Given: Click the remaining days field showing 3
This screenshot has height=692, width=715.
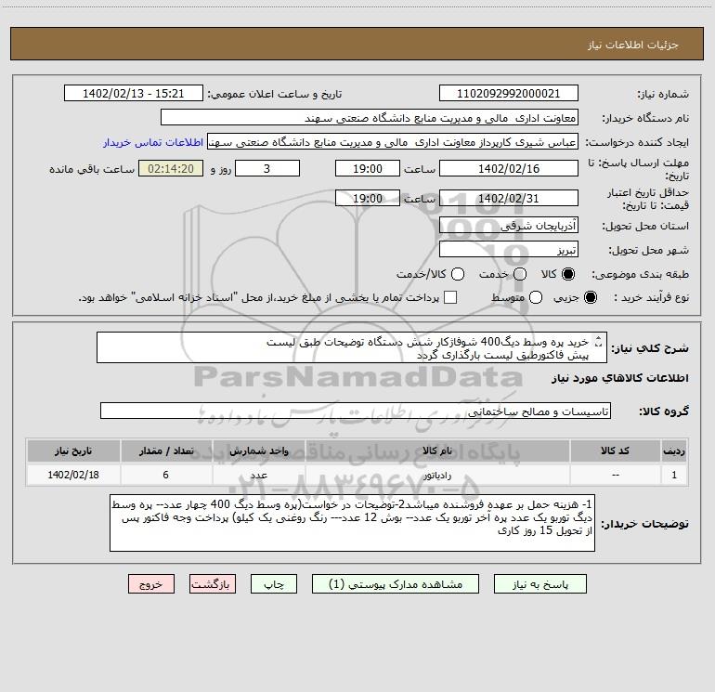Looking at the screenshot, I should coord(267,168).
